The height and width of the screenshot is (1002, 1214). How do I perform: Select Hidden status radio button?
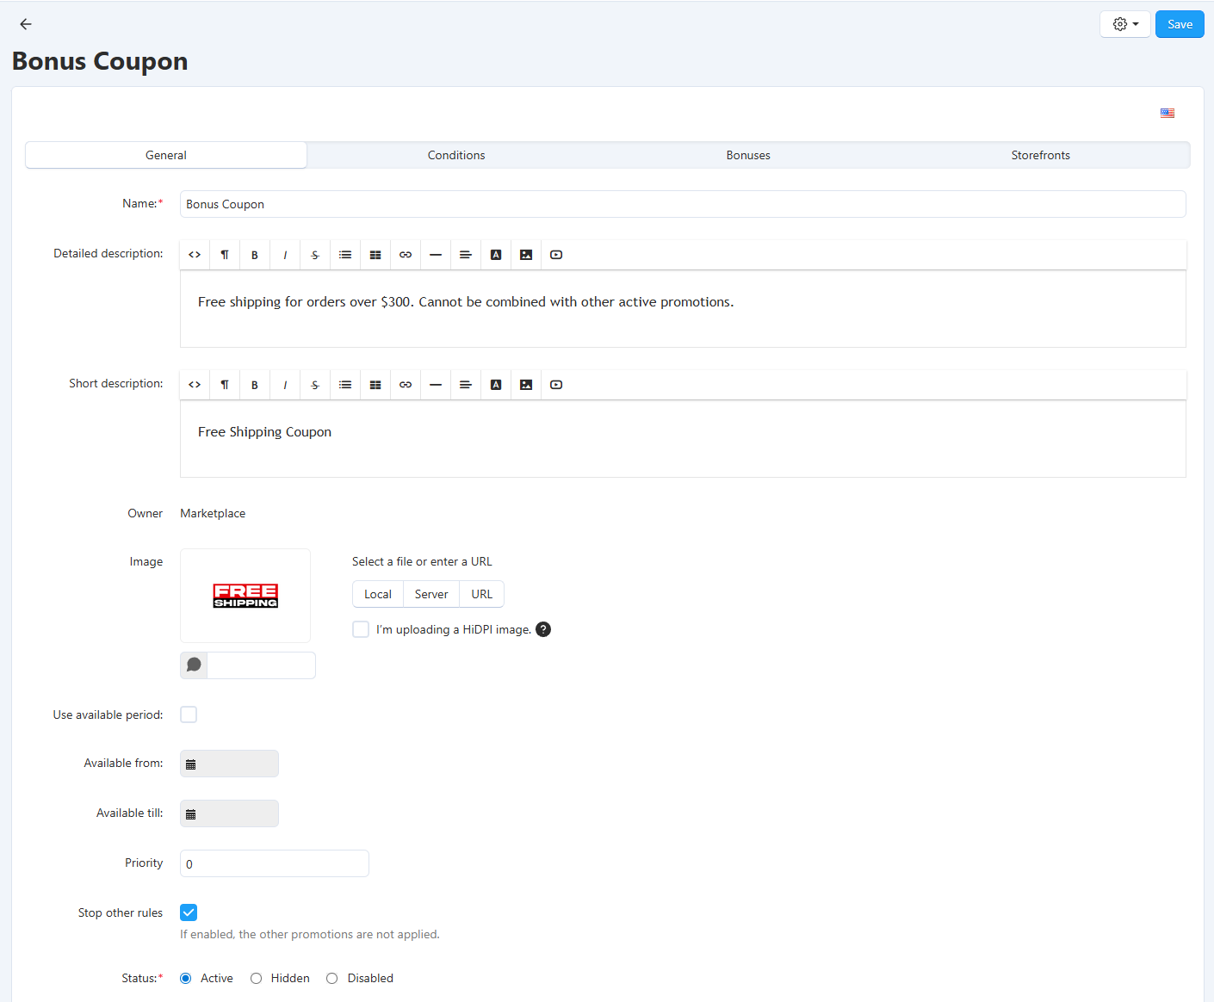[x=256, y=978]
